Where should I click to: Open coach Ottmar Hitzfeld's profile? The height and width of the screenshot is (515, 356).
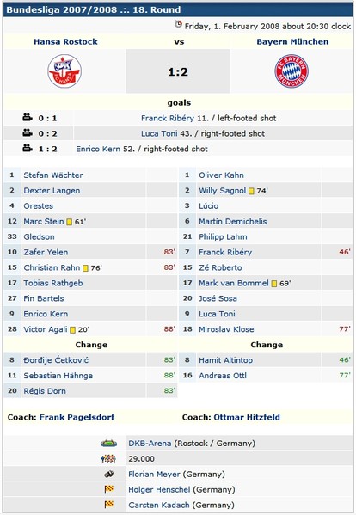(247, 417)
